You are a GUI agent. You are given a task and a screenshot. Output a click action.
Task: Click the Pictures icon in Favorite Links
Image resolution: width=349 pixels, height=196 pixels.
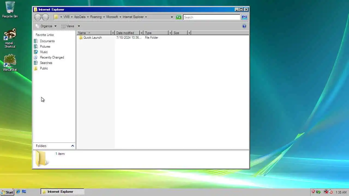pyautogui.click(x=36, y=47)
